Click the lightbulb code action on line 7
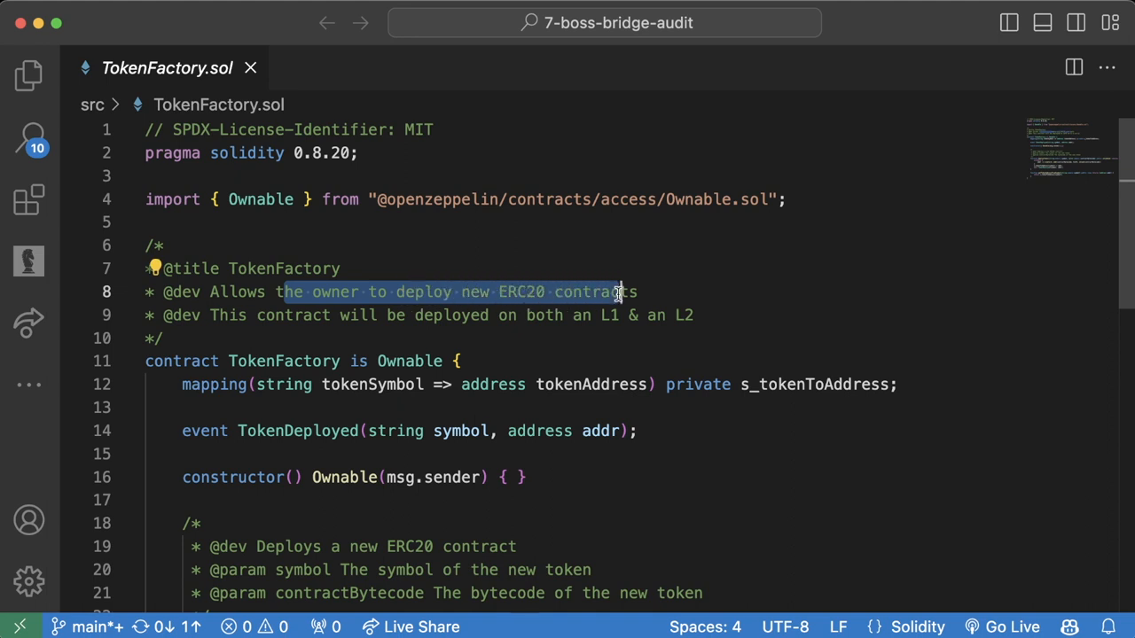Screen dimensions: 1135x638 tap(155, 267)
